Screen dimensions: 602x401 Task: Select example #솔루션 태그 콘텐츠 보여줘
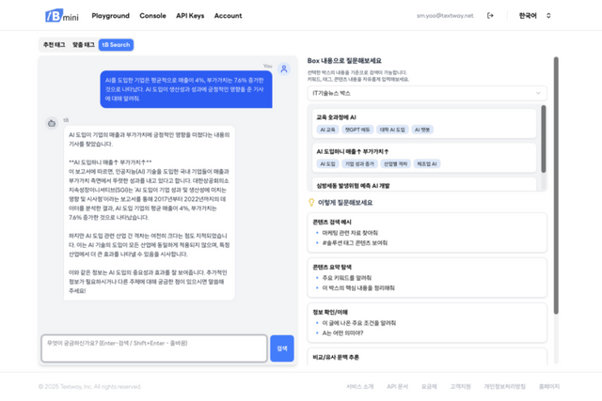[356, 242]
